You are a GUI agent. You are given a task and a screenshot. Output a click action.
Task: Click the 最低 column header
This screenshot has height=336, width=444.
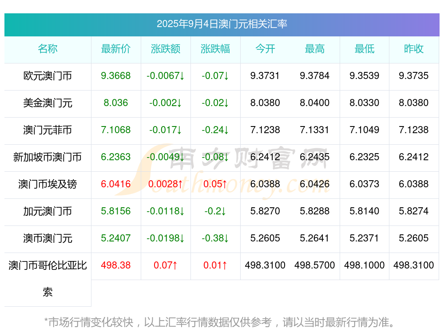point(365,49)
